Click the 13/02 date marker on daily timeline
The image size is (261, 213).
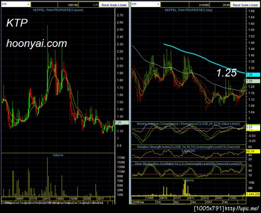click(x=233, y=198)
